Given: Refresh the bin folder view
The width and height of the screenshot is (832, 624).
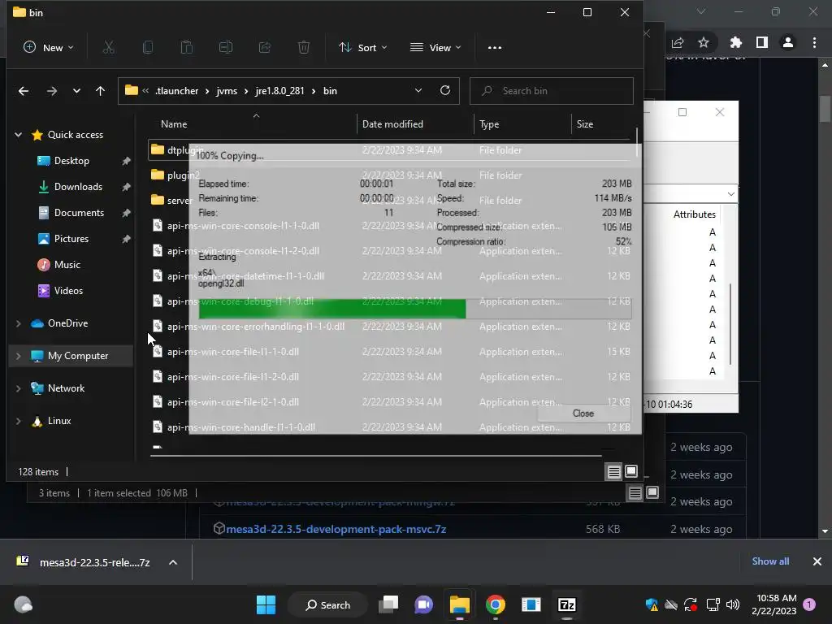Looking at the screenshot, I should tap(445, 91).
